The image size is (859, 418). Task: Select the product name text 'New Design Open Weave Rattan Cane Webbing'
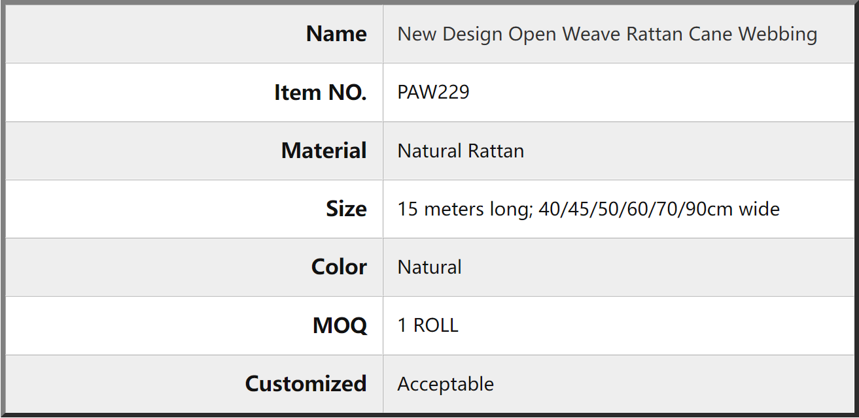coord(607,35)
